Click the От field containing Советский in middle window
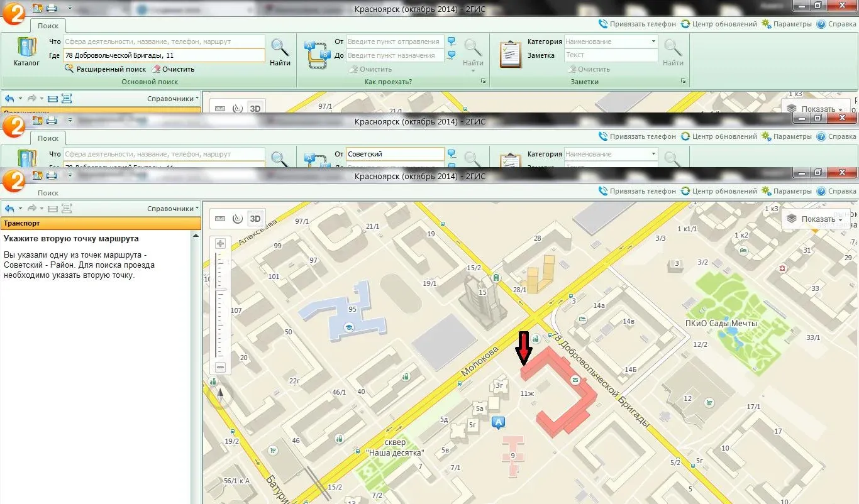The height and width of the screenshot is (504, 859). 395,154
